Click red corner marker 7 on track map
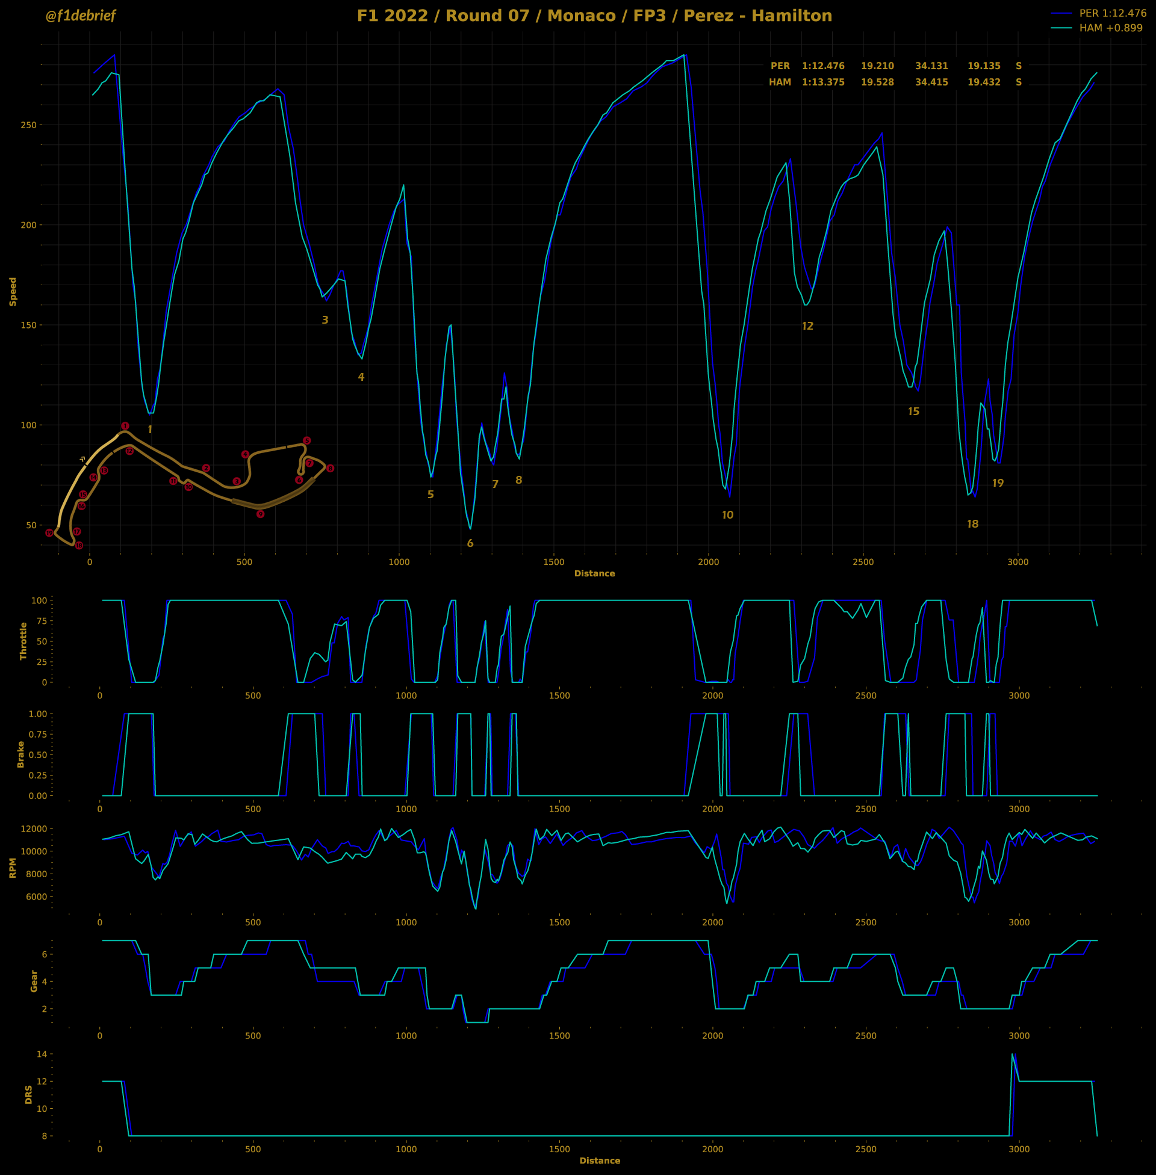 click(x=309, y=463)
